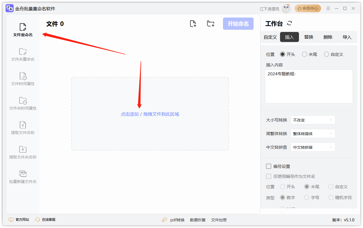363x228 pixels.
Task: Open the 大小写转换 dropdown
Action: click(x=313, y=120)
